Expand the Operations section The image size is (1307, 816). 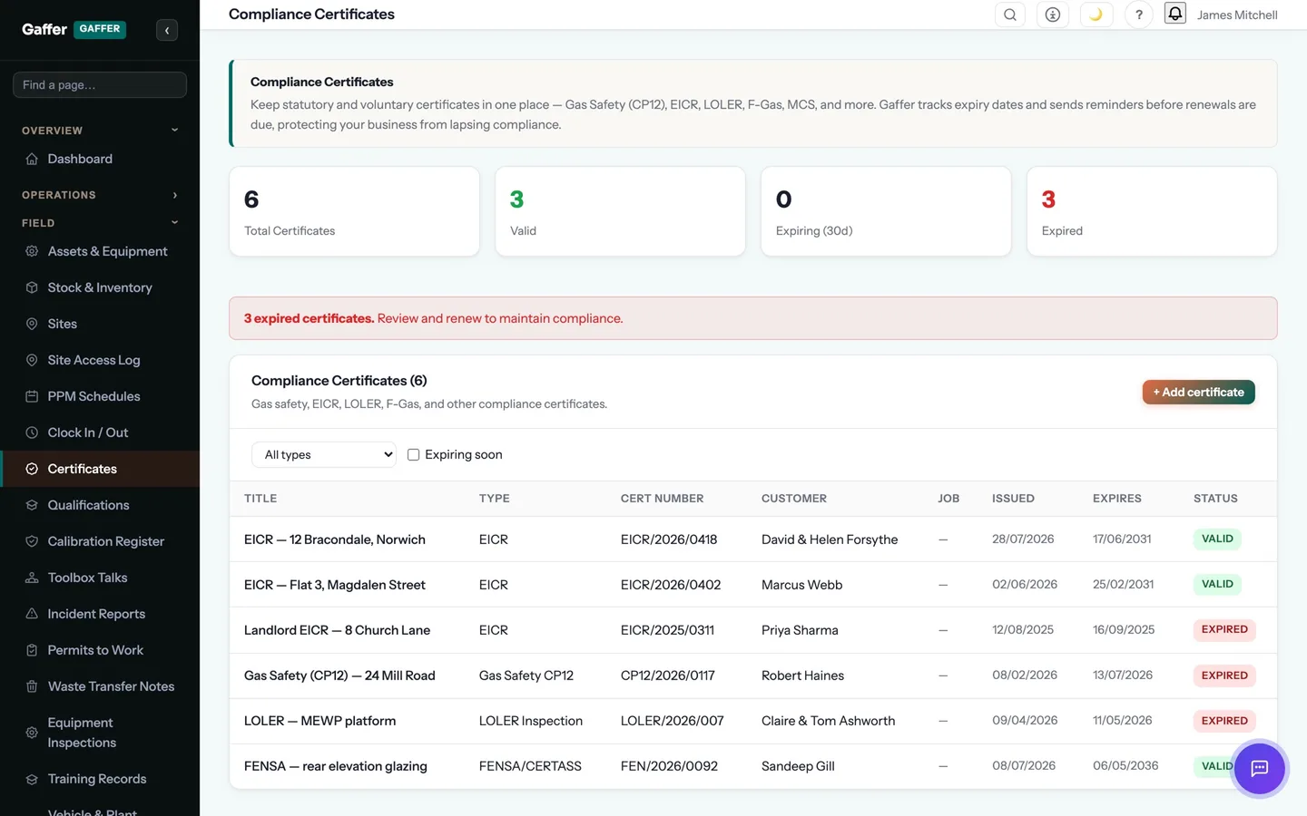tap(100, 195)
